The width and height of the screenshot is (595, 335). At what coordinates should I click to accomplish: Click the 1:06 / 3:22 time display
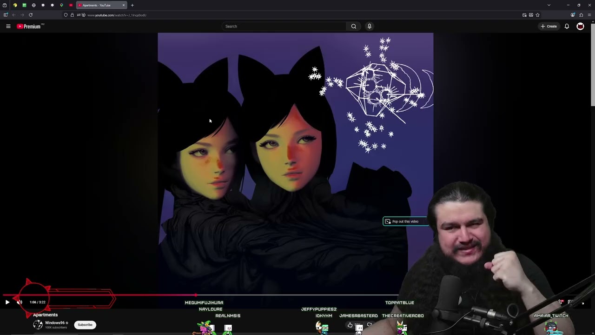(38, 302)
